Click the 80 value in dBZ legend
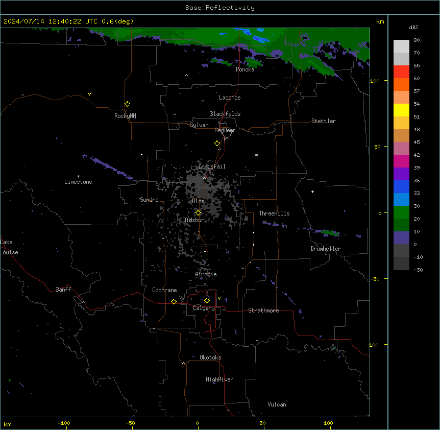Image resolution: width=440 pixels, height=430 pixels. click(x=417, y=40)
